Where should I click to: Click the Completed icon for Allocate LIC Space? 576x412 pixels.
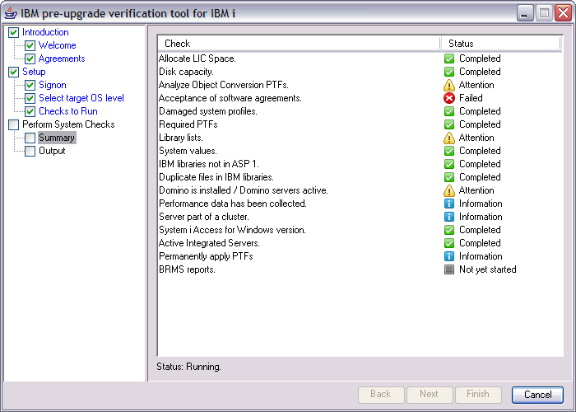449,59
